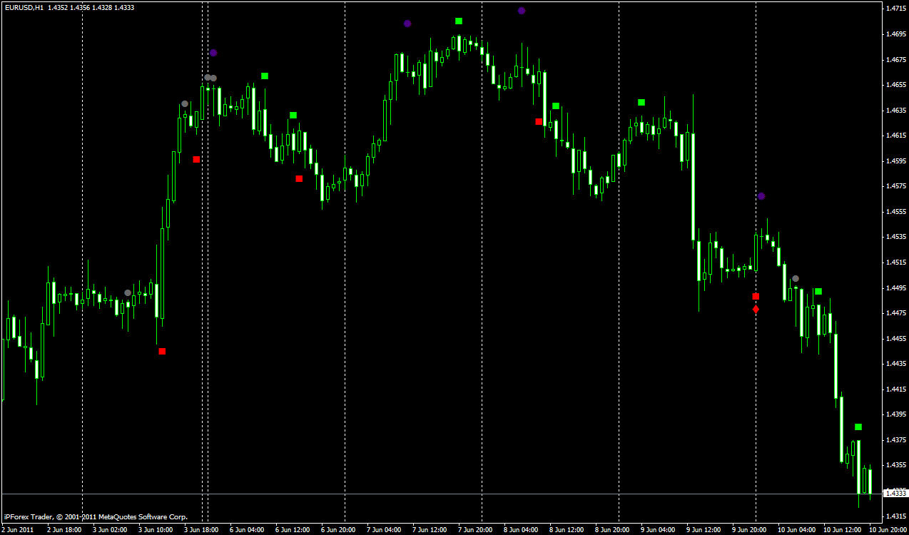Click the 1.4455 price axis label

895,338
